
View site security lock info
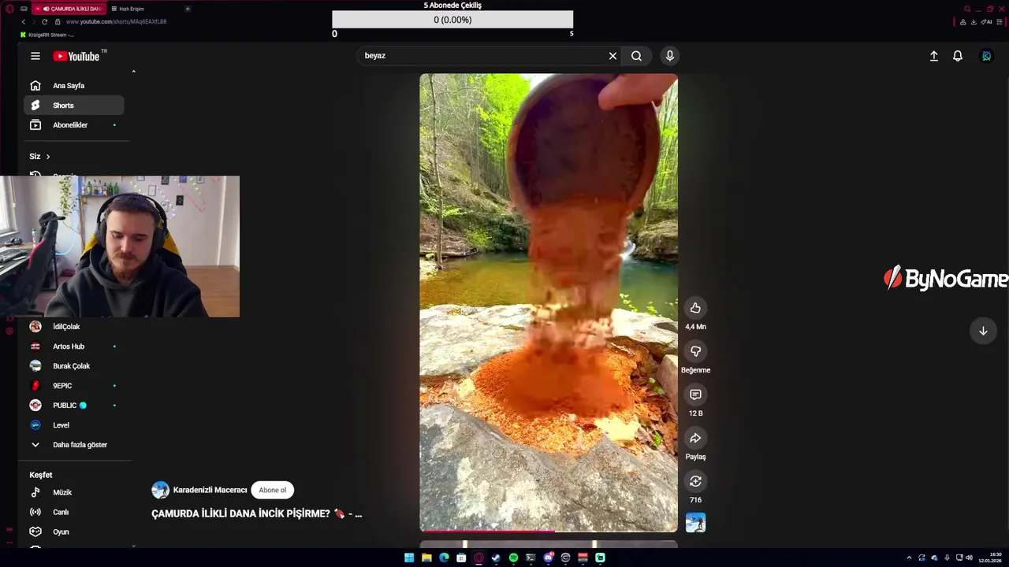click(58, 21)
